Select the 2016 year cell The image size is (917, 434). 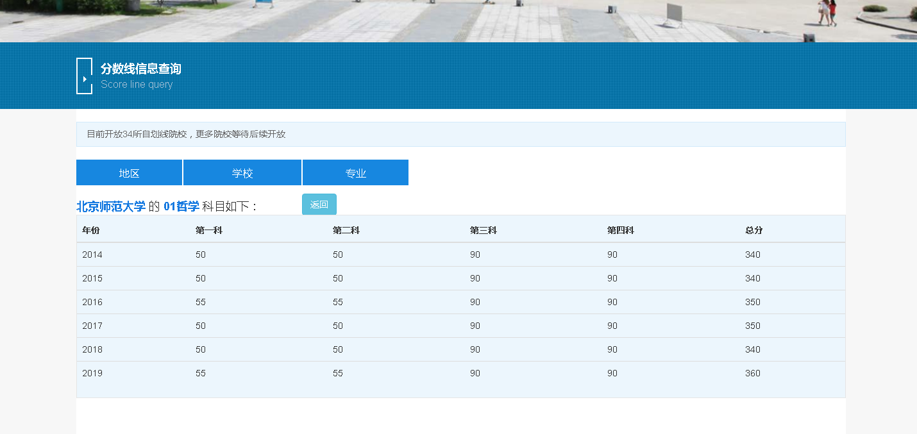(x=92, y=302)
